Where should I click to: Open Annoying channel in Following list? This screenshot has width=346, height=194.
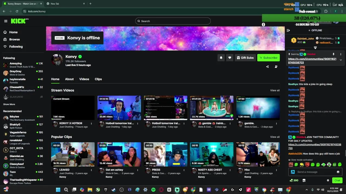(23, 65)
